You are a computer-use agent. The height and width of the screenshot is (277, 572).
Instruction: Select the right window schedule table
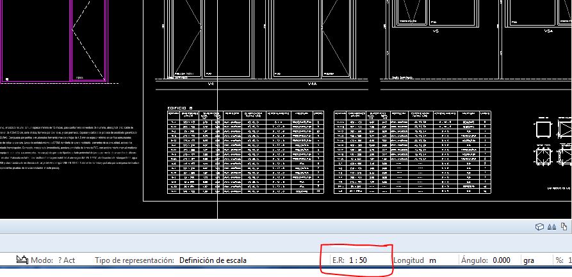point(413,152)
